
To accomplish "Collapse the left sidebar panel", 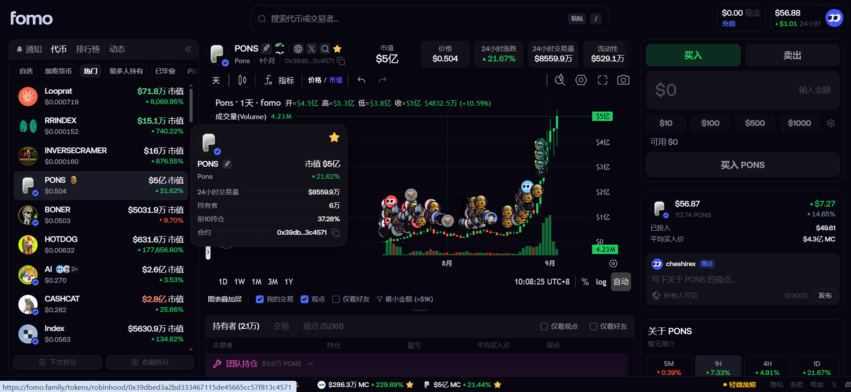I will tap(188, 49).
